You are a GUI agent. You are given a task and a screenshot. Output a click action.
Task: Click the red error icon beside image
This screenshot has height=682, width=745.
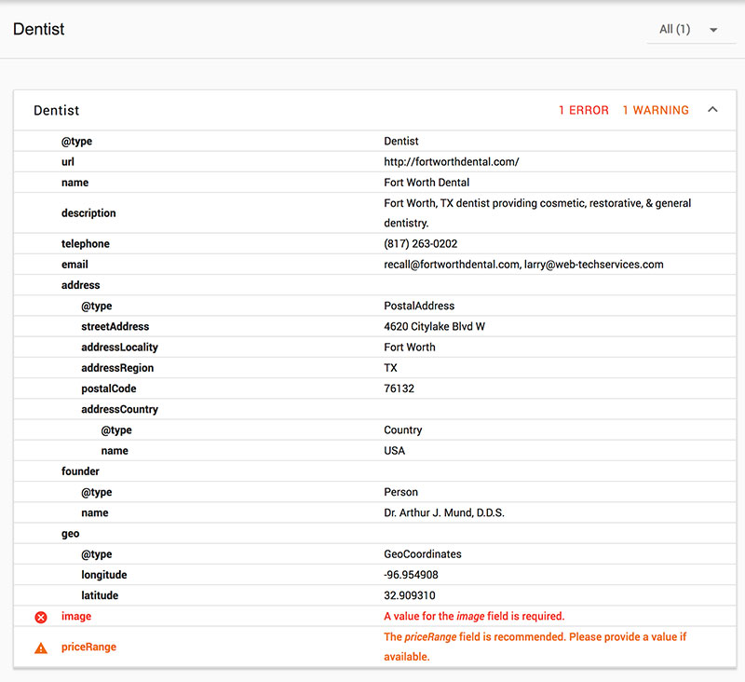41,617
